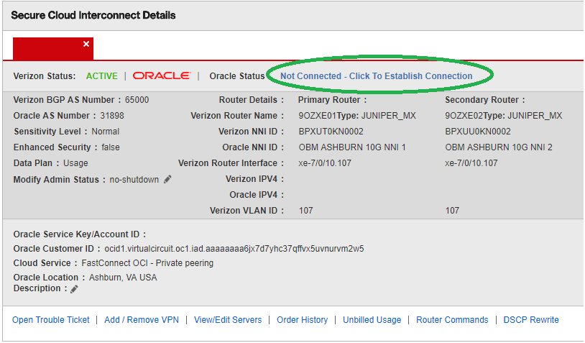Click primary Verizon NNI ID BPXUT0KN0002
This screenshot has width=585, height=343.
click(331, 132)
